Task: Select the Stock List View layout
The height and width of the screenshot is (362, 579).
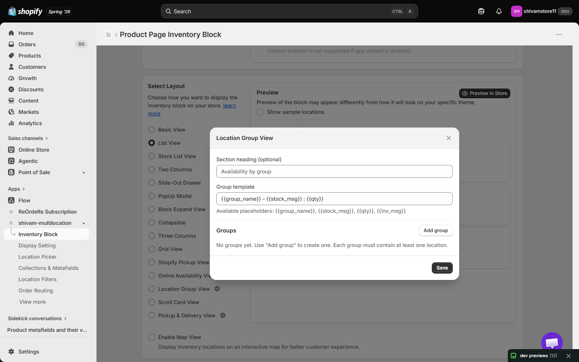Action: pos(152,156)
